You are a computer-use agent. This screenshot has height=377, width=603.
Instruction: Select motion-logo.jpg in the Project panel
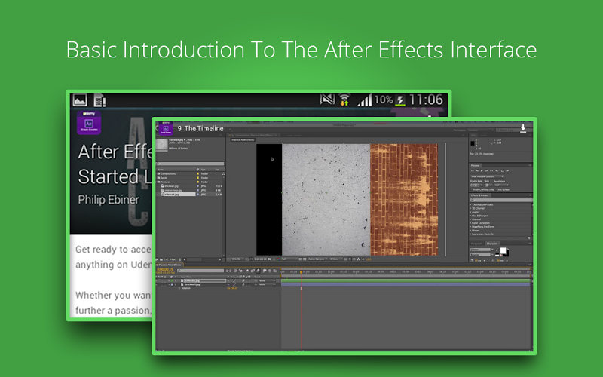[x=172, y=191]
